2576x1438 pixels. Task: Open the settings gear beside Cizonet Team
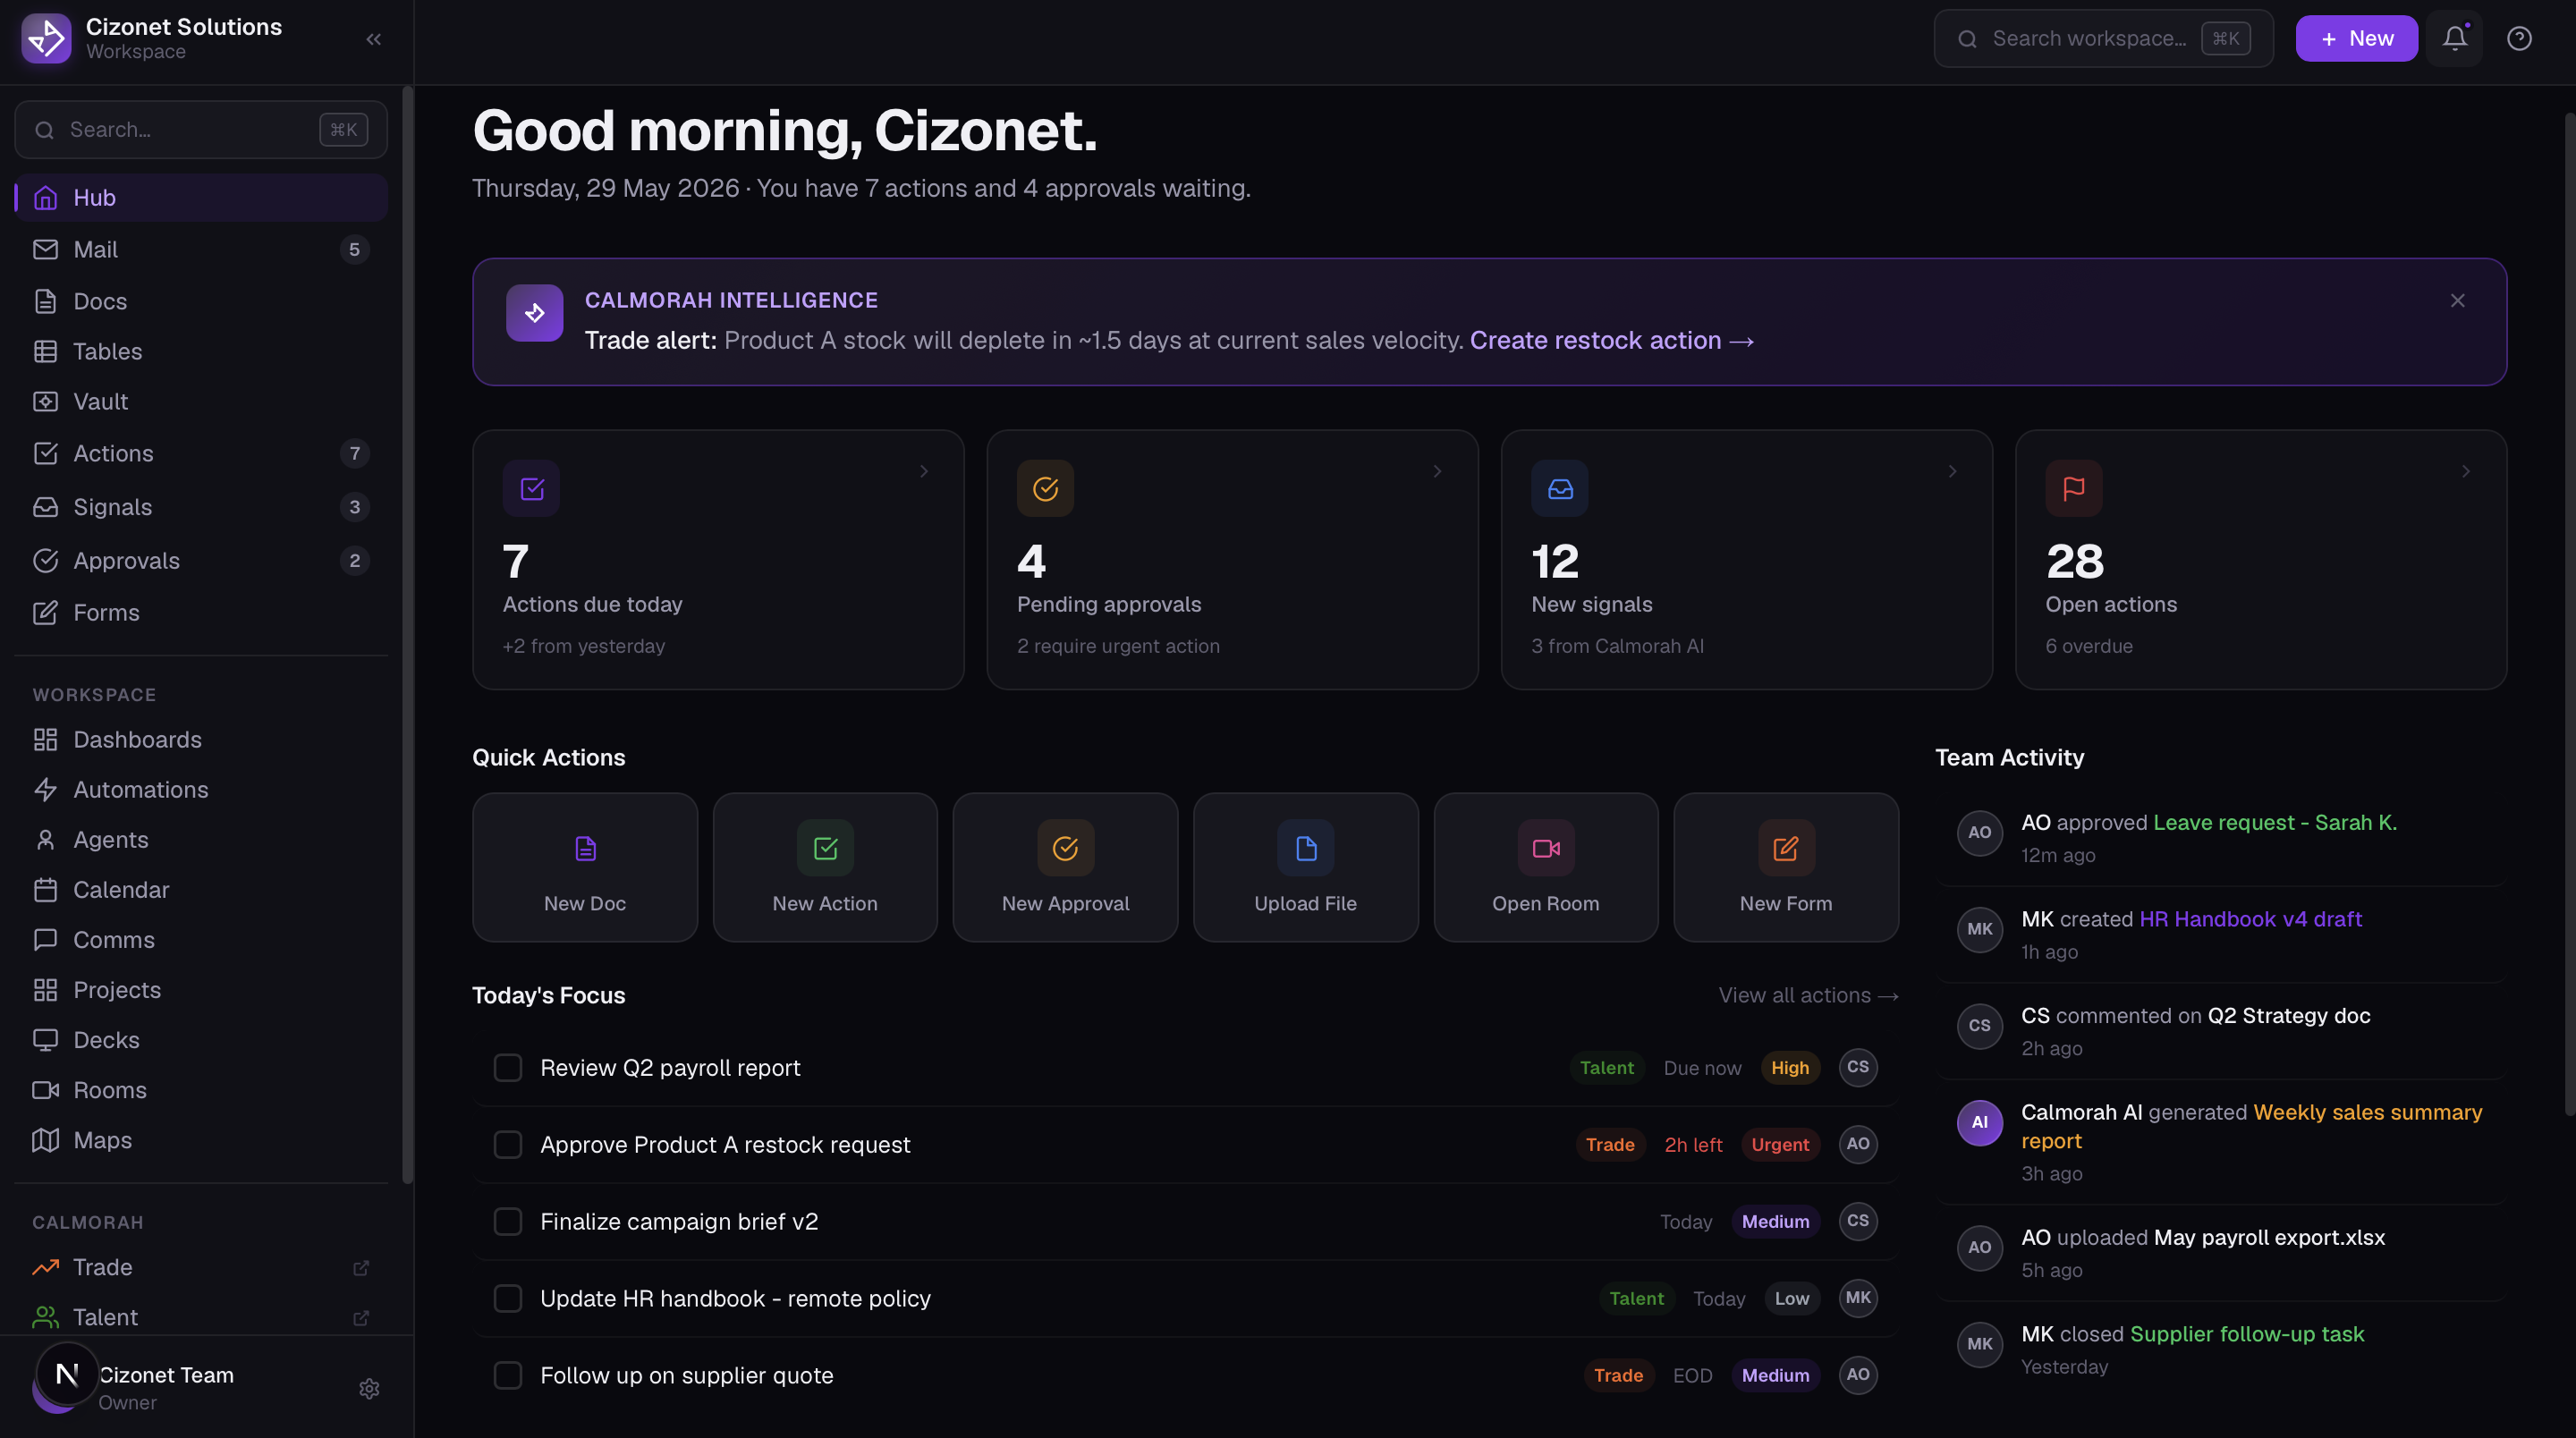pyautogui.click(x=369, y=1388)
